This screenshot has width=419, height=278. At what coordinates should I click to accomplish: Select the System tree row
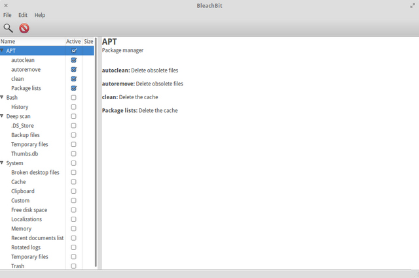47,163
